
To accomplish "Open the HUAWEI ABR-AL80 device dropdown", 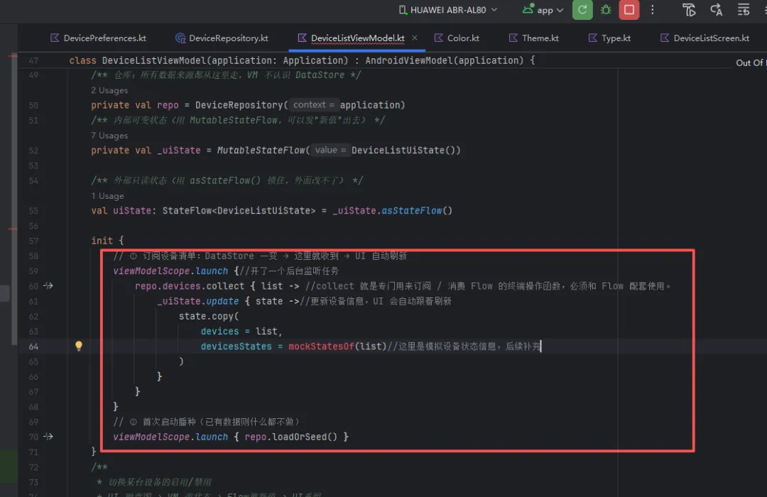I will 448,10.
